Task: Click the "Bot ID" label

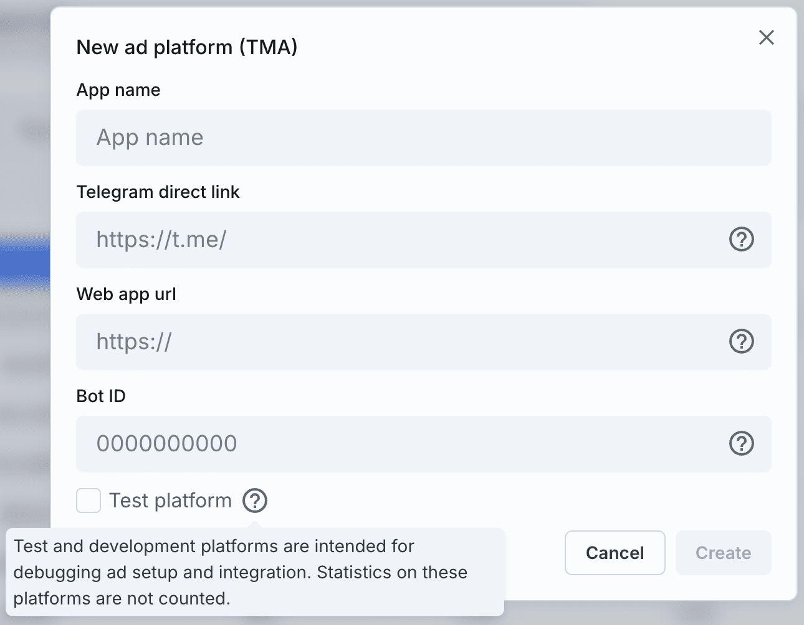Action: pyautogui.click(x=101, y=396)
